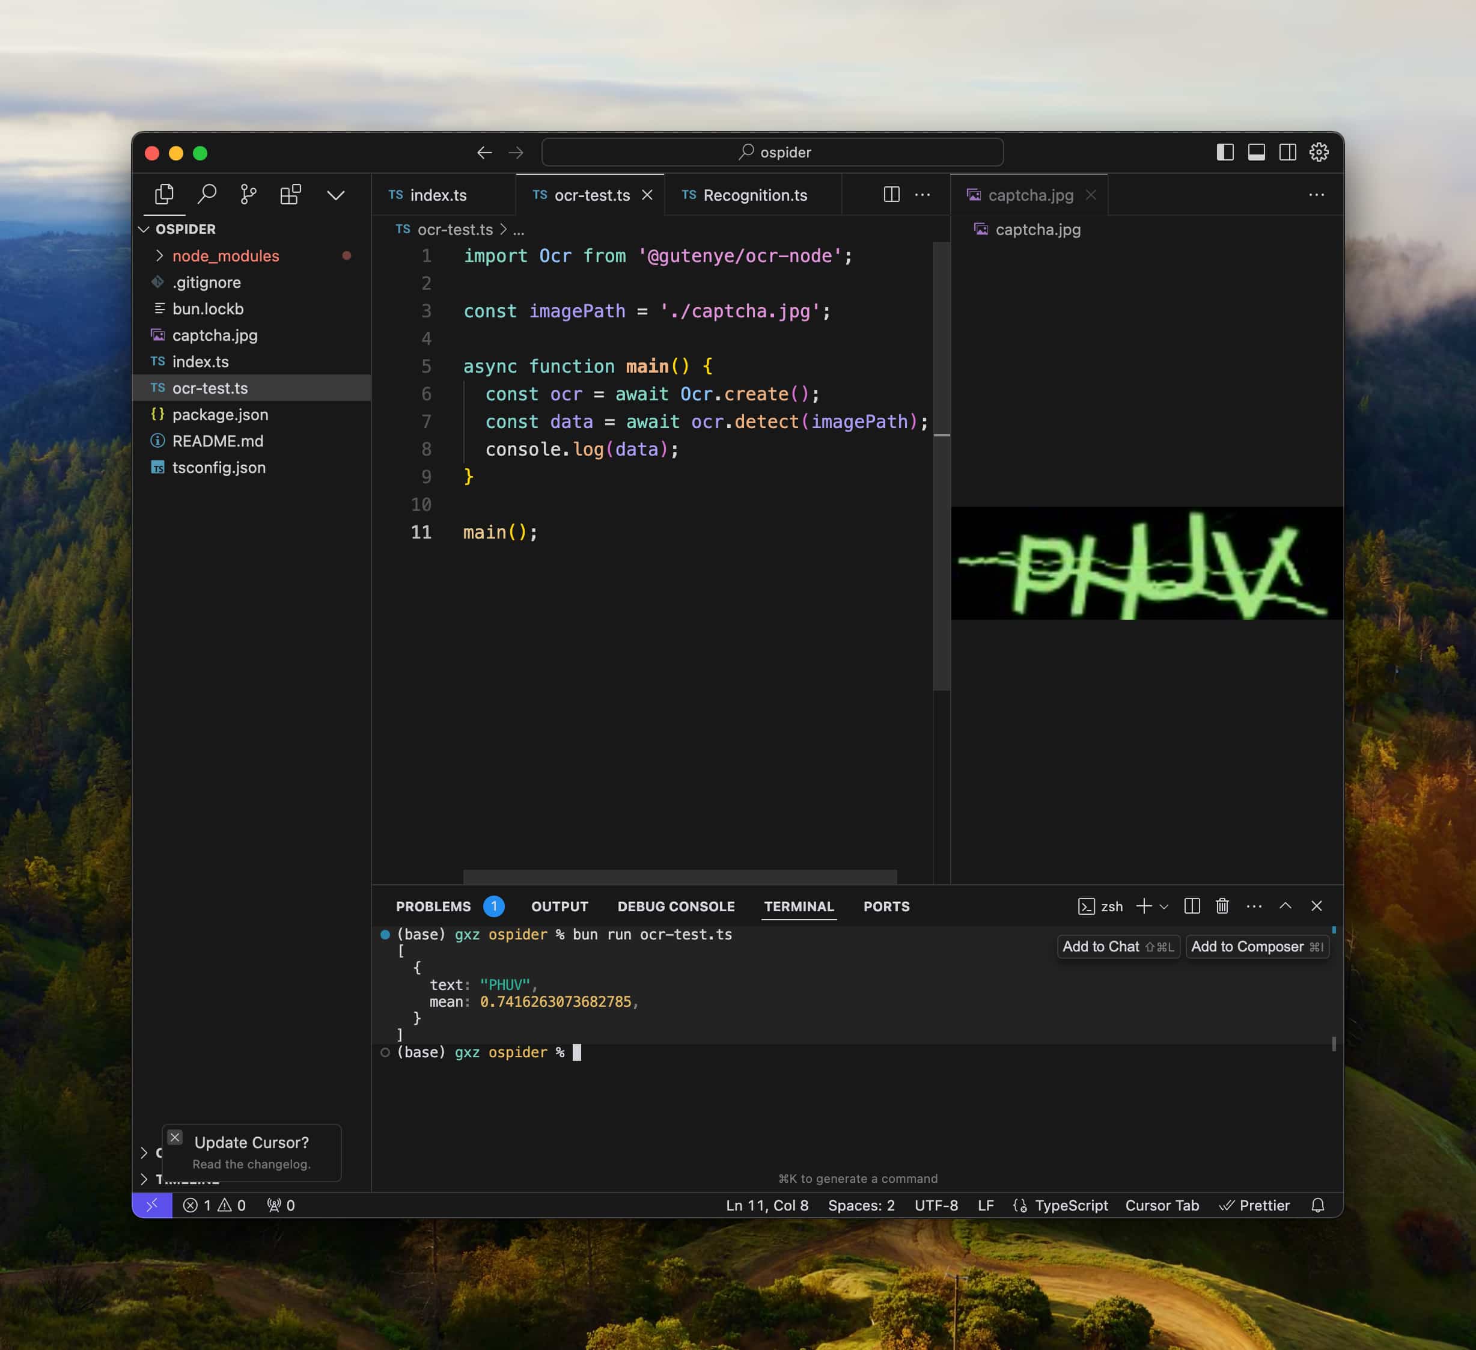Open the Search view icon in sidebar
Screen dimensions: 1476x1350
coord(207,195)
